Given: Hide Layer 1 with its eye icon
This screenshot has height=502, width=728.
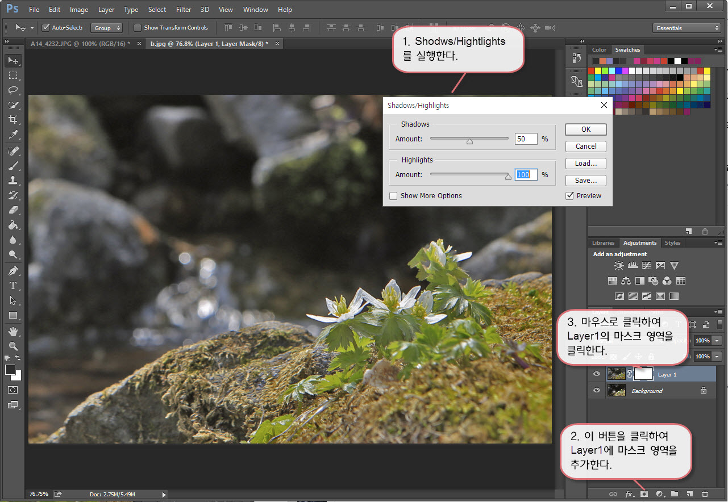Looking at the screenshot, I should point(597,374).
